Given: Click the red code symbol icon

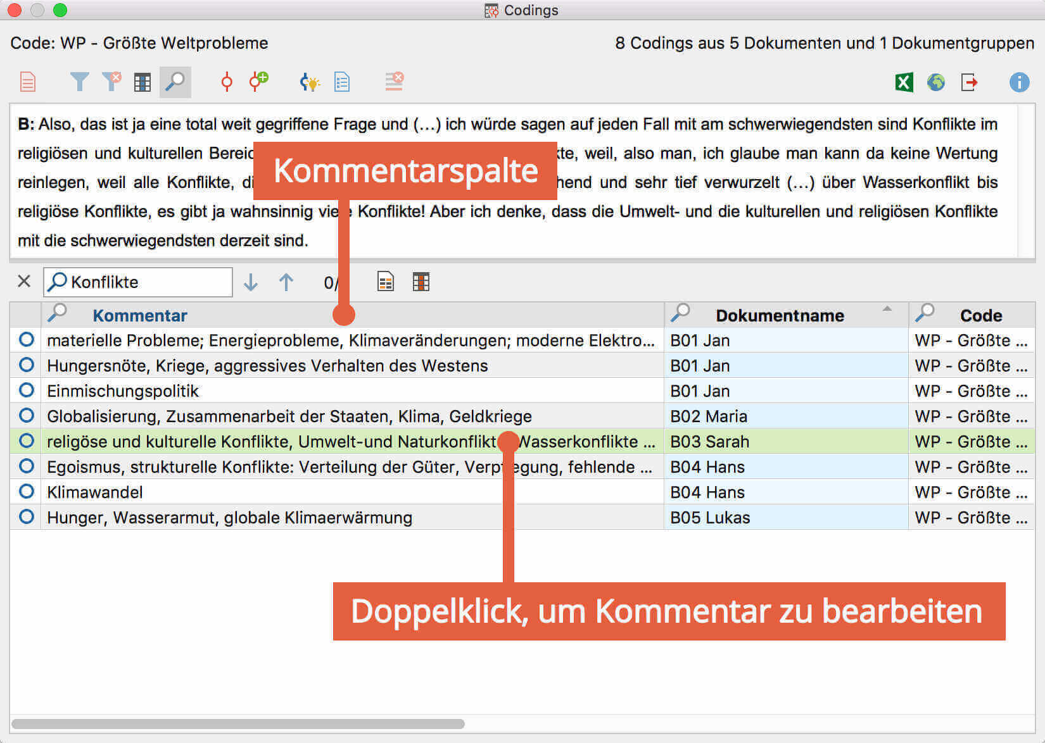Looking at the screenshot, I should click(x=227, y=82).
